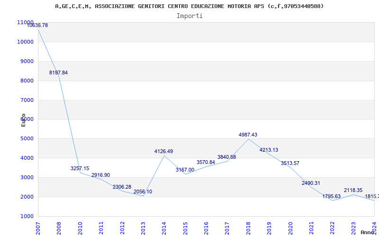Click the 2015 x-axis year label
Screen dimensions: 379x237
click(x=185, y=228)
